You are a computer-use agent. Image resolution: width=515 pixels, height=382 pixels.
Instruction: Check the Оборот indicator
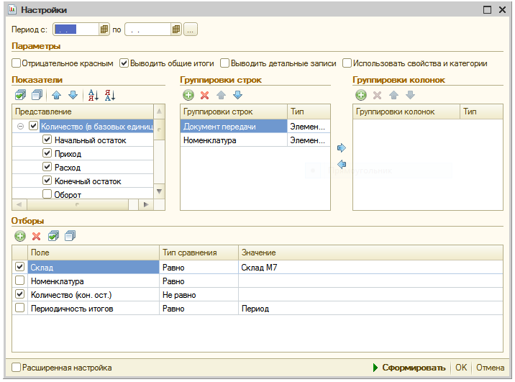click(47, 194)
